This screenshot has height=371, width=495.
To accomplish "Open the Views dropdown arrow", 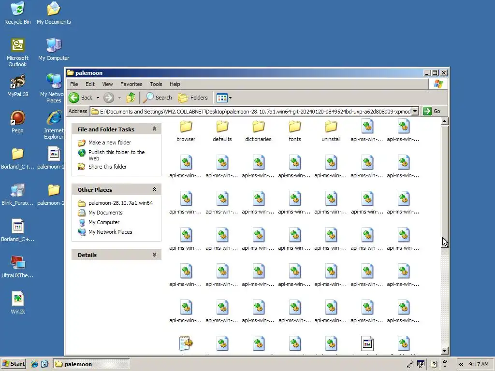I will (x=230, y=98).
